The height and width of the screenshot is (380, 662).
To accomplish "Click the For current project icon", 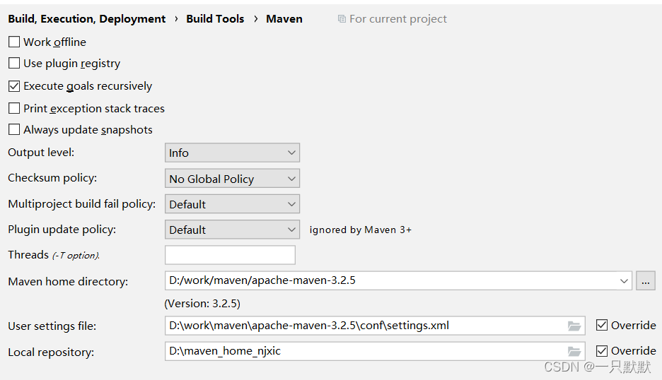I will [x=342, y=18].
